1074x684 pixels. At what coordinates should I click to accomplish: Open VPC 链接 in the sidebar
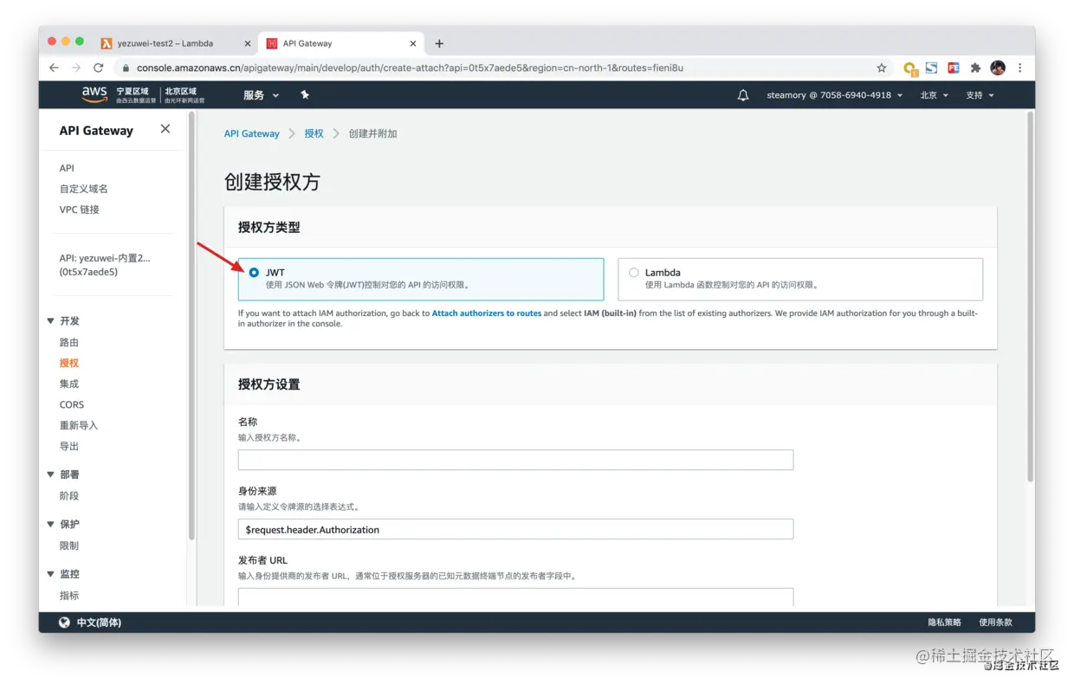pos(80,210)
